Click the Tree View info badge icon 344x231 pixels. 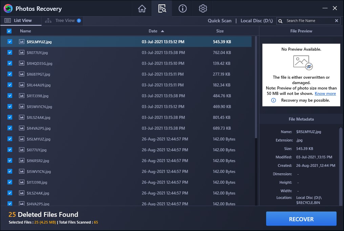[79, 21]
